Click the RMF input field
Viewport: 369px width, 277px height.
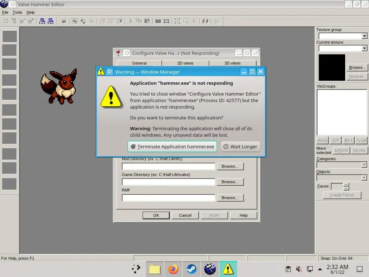[169, 198]
